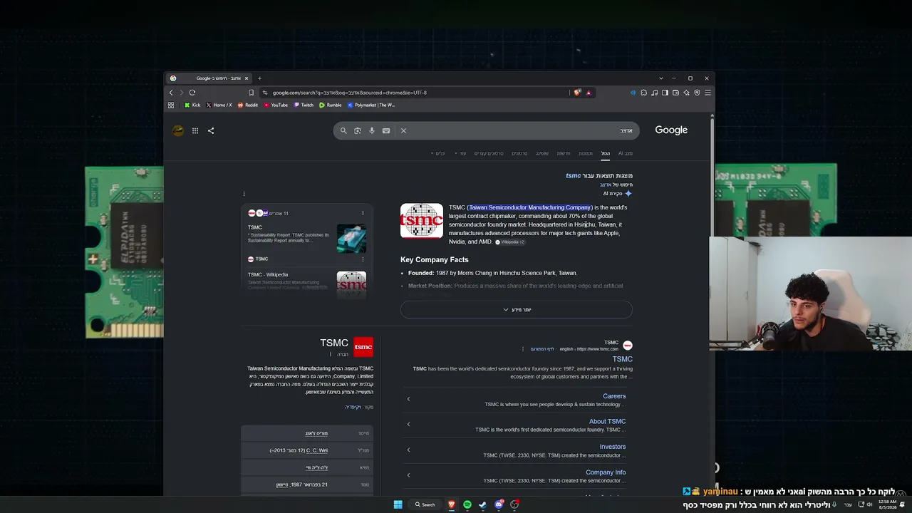The image size is (912, 513).
Task: Go back to the previous page
Action: pos(171,93)
